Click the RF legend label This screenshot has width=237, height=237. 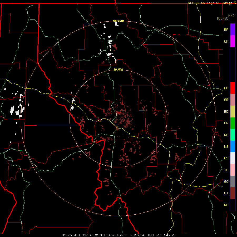(x=226, y=29)
